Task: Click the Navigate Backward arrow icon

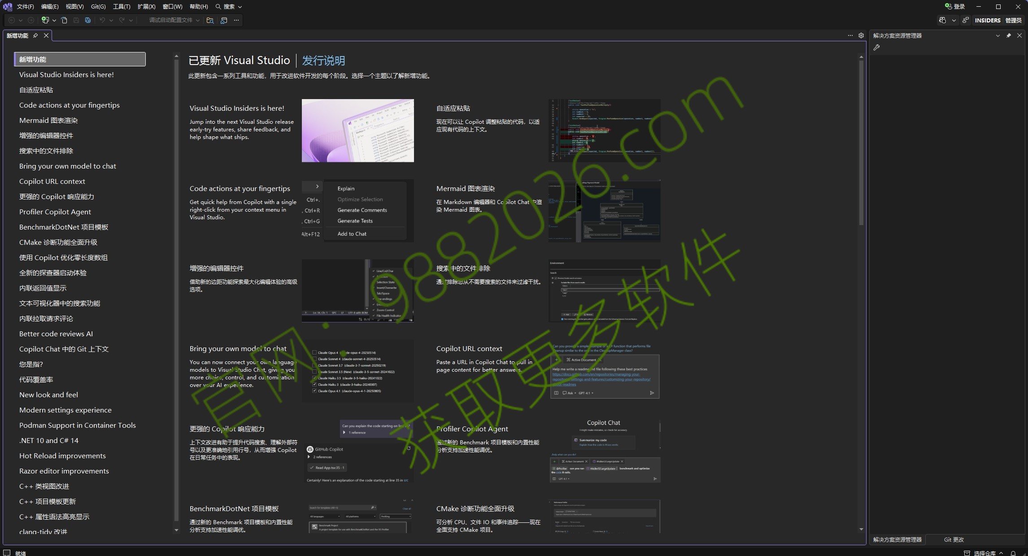Action: 12,20
